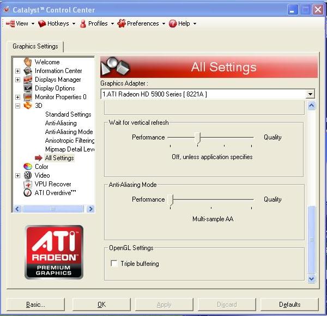Open the View menu dropdown arrow
Screen dimensions: 327x316
[33, 24]
